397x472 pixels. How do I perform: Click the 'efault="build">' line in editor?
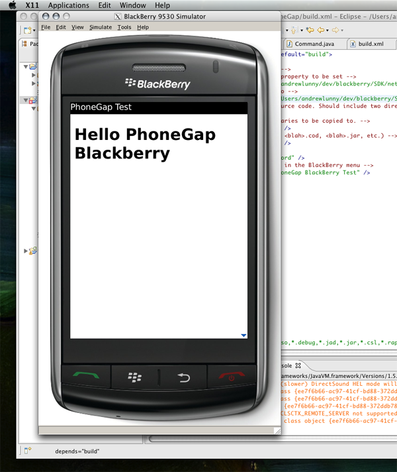point(306,54)
